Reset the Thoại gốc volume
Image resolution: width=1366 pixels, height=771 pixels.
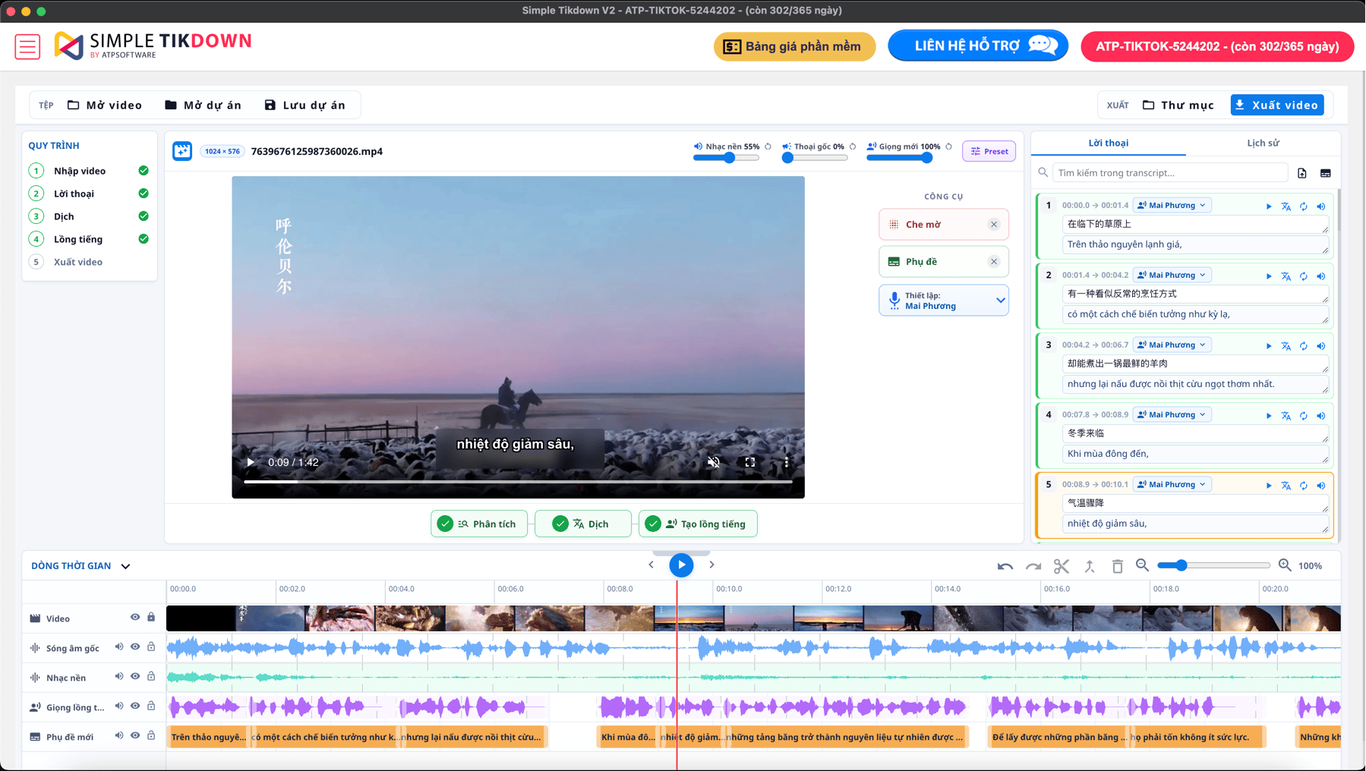click(x=853, y=146)
